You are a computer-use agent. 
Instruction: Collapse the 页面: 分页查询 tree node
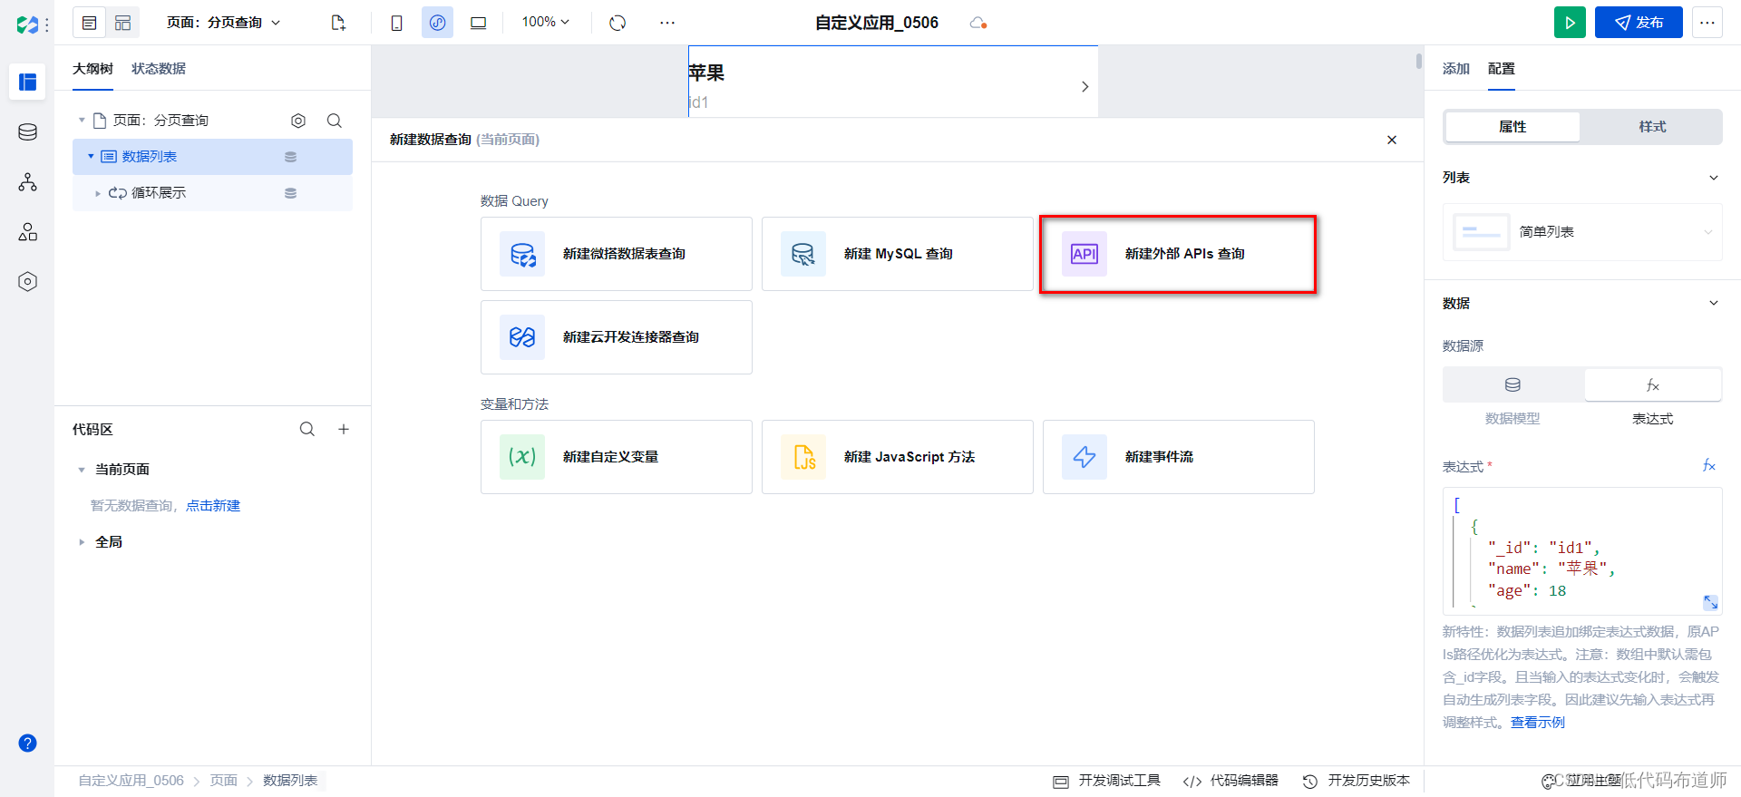click(x=82, y=121)
